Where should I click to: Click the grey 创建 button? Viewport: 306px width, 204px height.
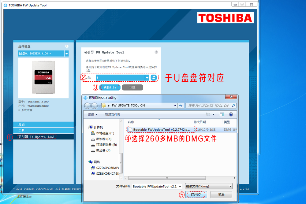(x=132, y=87)
